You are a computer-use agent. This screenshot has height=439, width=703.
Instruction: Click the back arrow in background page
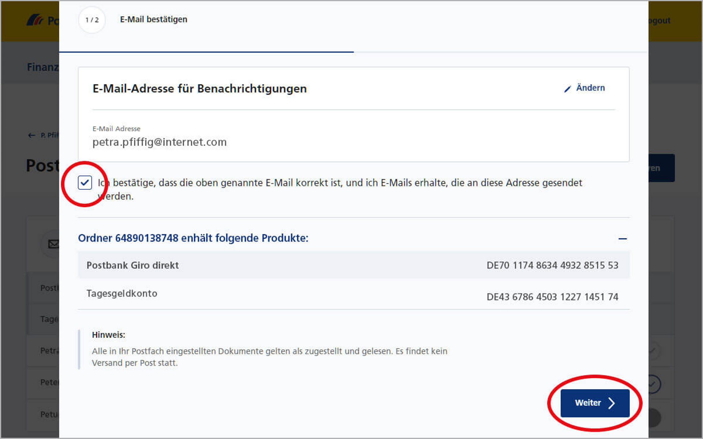pos(31,135)
